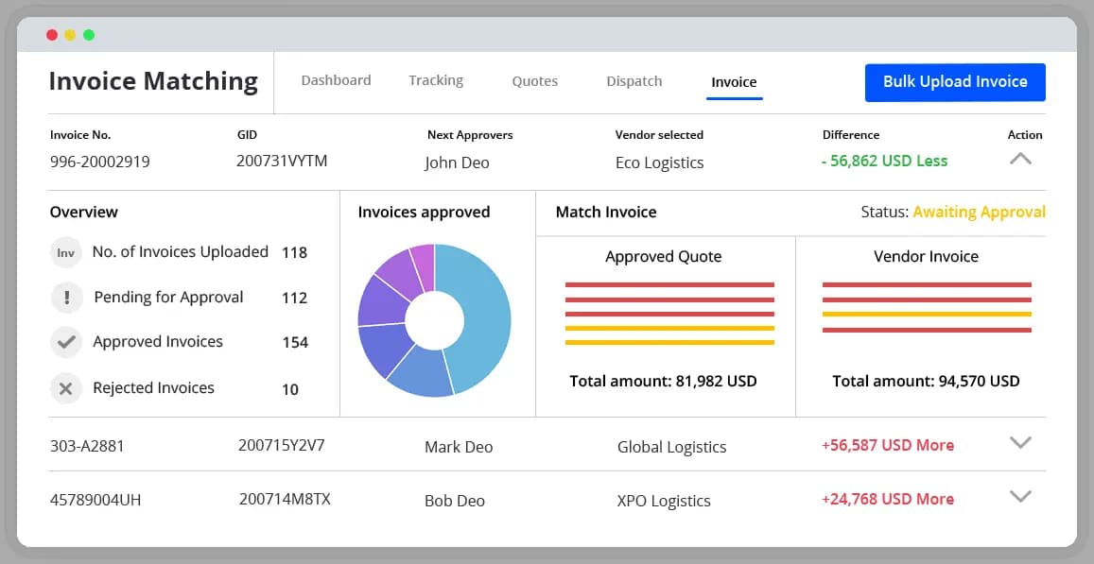Collapse invoice 996-20002919 details with the chevron

1020,160
